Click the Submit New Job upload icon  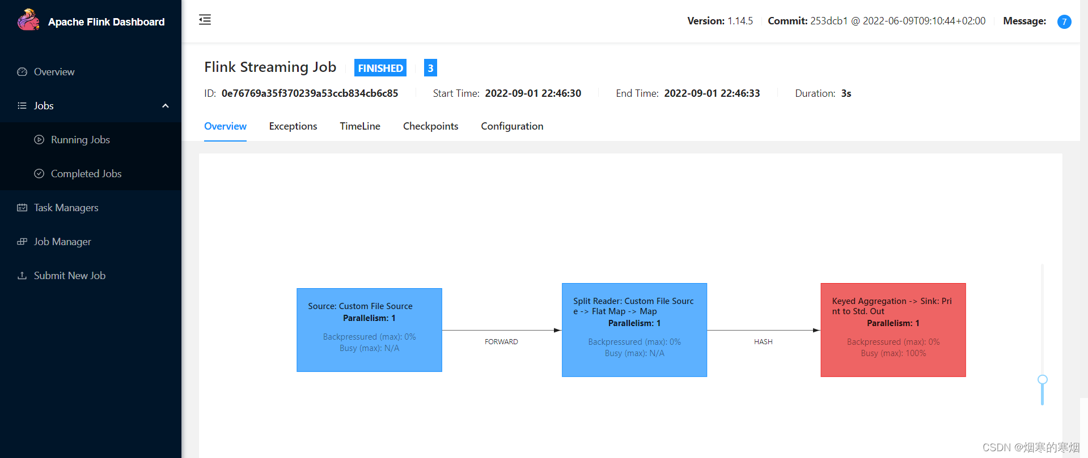pos(22,276)
